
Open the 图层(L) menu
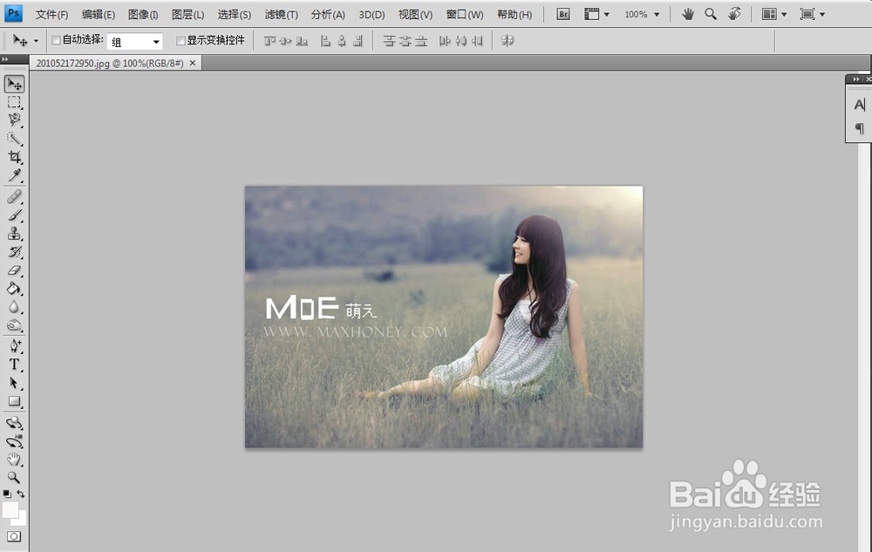coord(188,15)
